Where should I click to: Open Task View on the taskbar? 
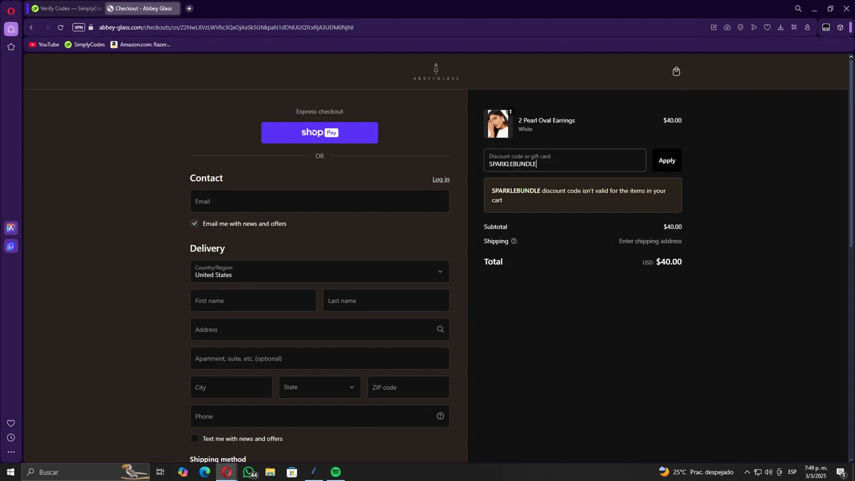pyautogui.click(x=161, y=472)
